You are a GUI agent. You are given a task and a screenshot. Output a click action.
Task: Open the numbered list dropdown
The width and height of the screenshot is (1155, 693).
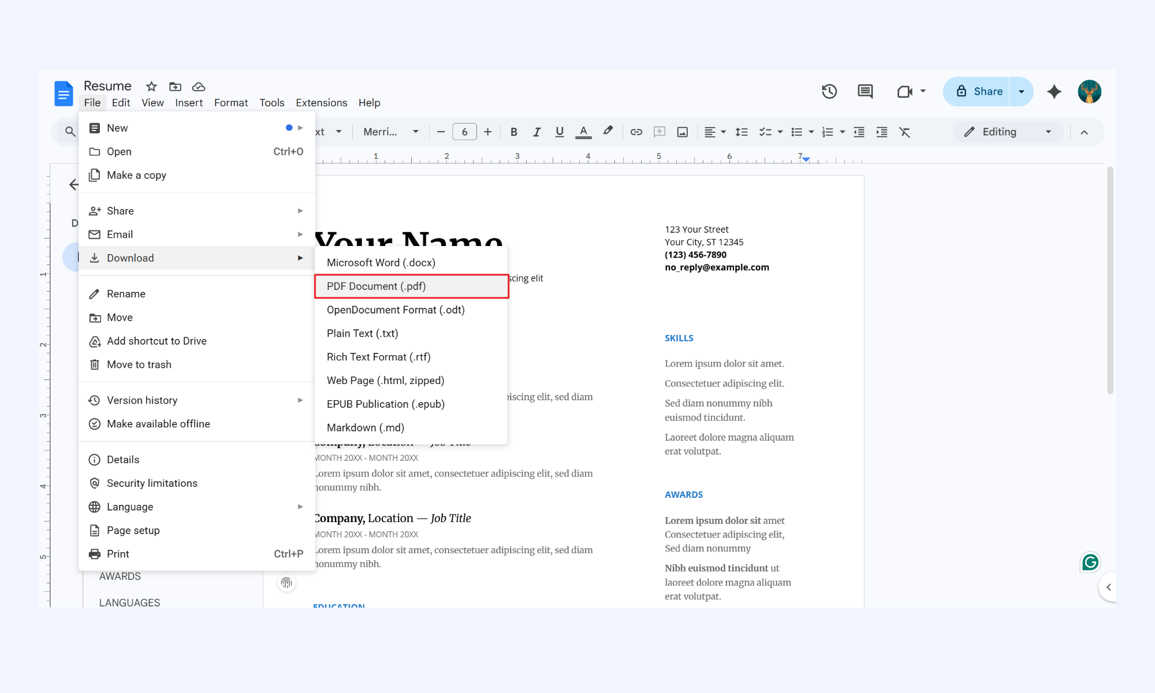834,132
